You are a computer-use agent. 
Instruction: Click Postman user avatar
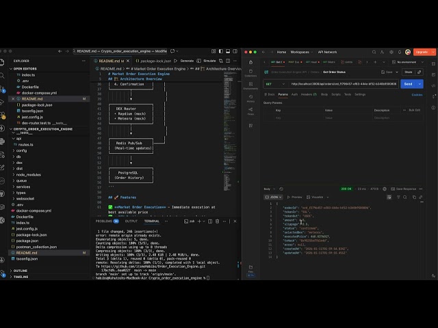point(408,52)
